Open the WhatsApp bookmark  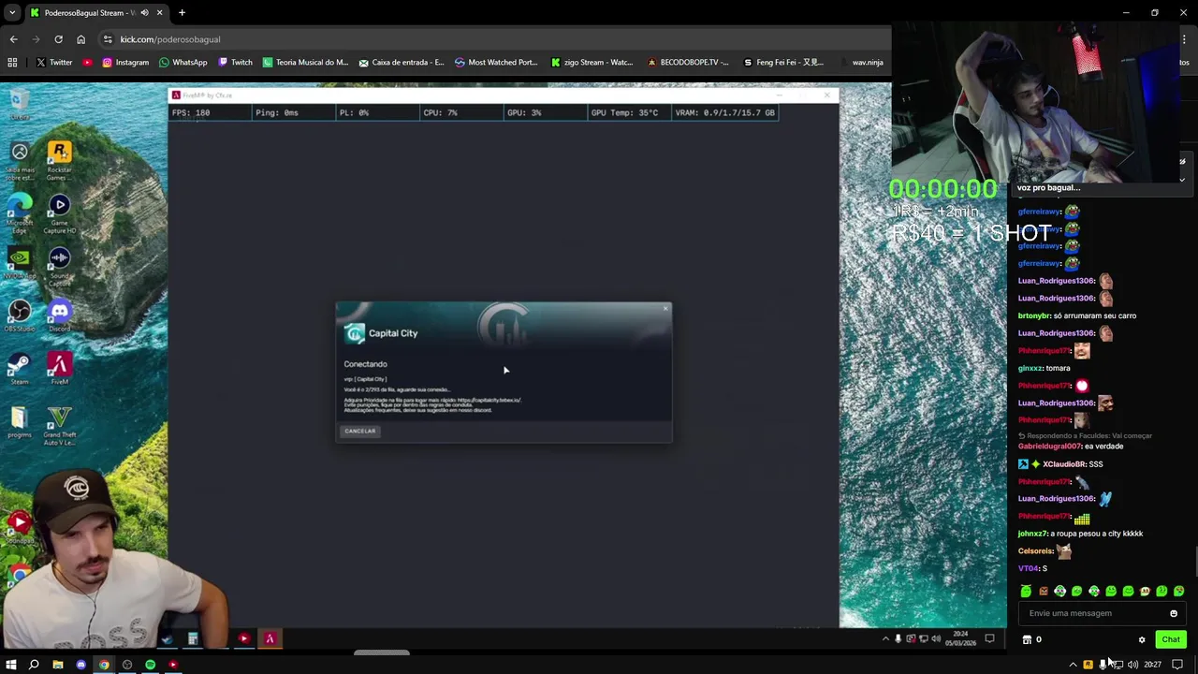click(x=183, y=63)
